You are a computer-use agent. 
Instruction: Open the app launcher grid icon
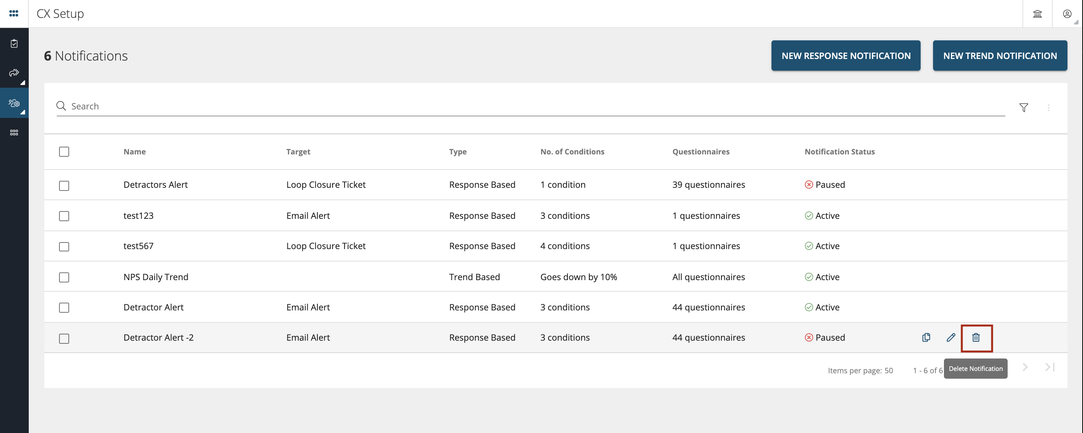tap(14, 14)
